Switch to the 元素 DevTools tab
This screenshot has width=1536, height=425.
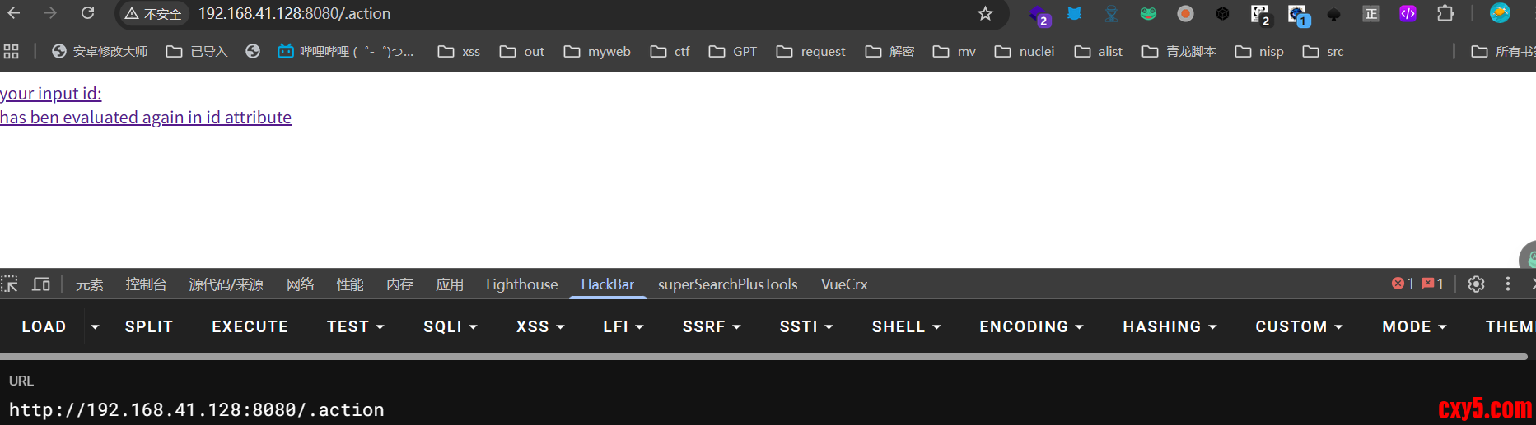pos(90,284)
